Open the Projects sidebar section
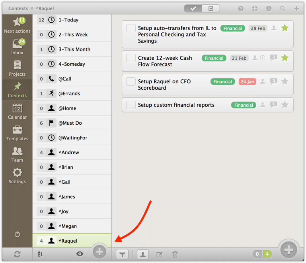Viewport: 306px width, 263px height. [x=17, y=69]
